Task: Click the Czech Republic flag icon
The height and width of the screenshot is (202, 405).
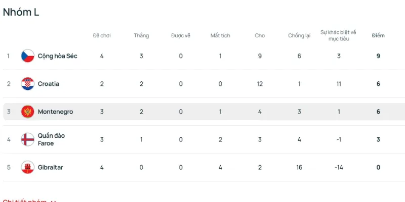Action: [x=27, y=56]
